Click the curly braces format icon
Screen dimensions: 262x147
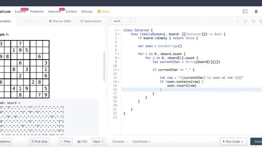245,21
